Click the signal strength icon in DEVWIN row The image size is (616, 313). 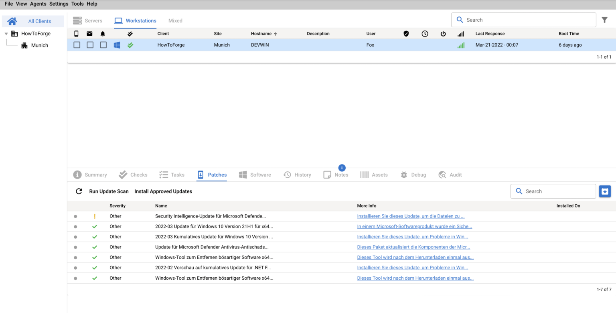(461, 45)
